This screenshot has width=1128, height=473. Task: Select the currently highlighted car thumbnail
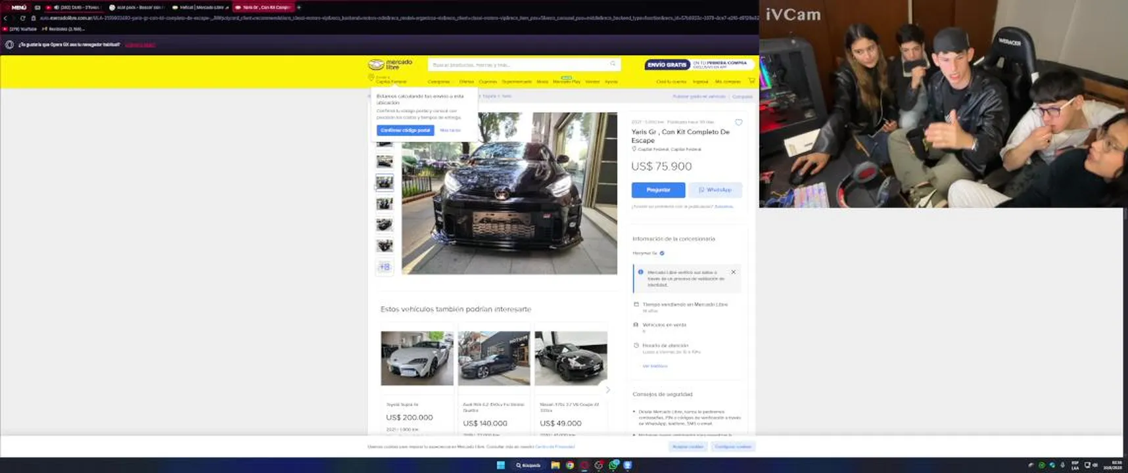coord(385,182)
